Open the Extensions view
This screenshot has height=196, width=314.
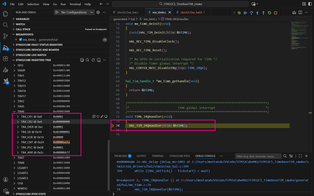coord(5,59)
